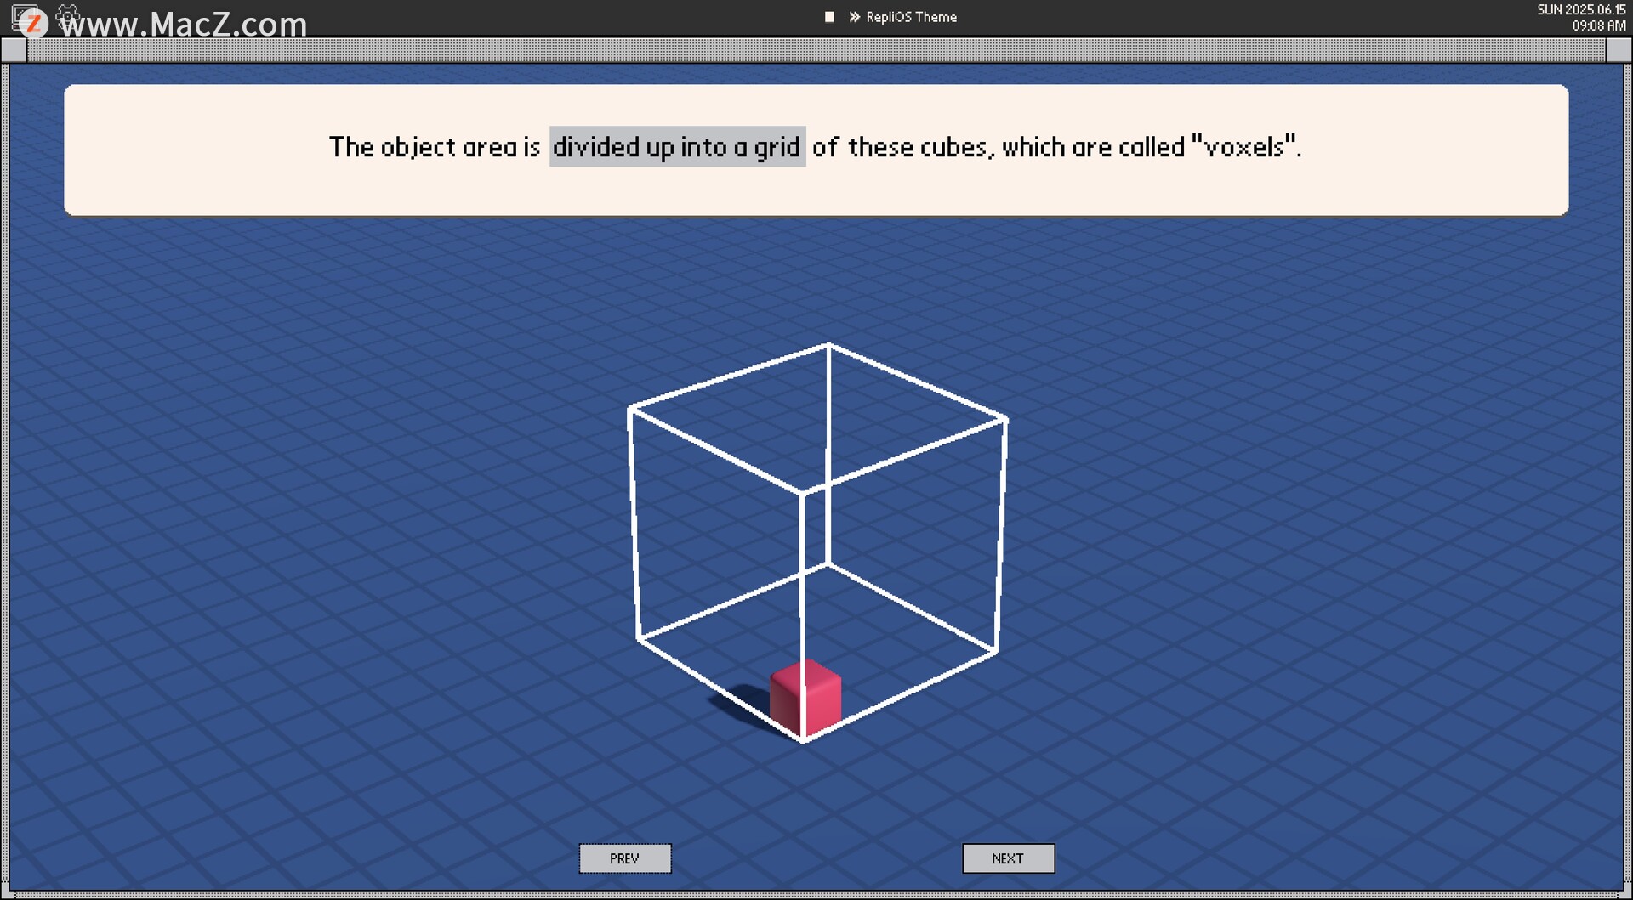Click the window's right title bar box

click(x=1619, y=50)
